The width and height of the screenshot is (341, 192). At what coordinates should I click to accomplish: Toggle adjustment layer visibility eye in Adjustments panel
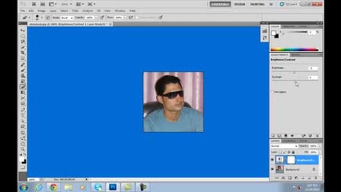coord(293,136)
